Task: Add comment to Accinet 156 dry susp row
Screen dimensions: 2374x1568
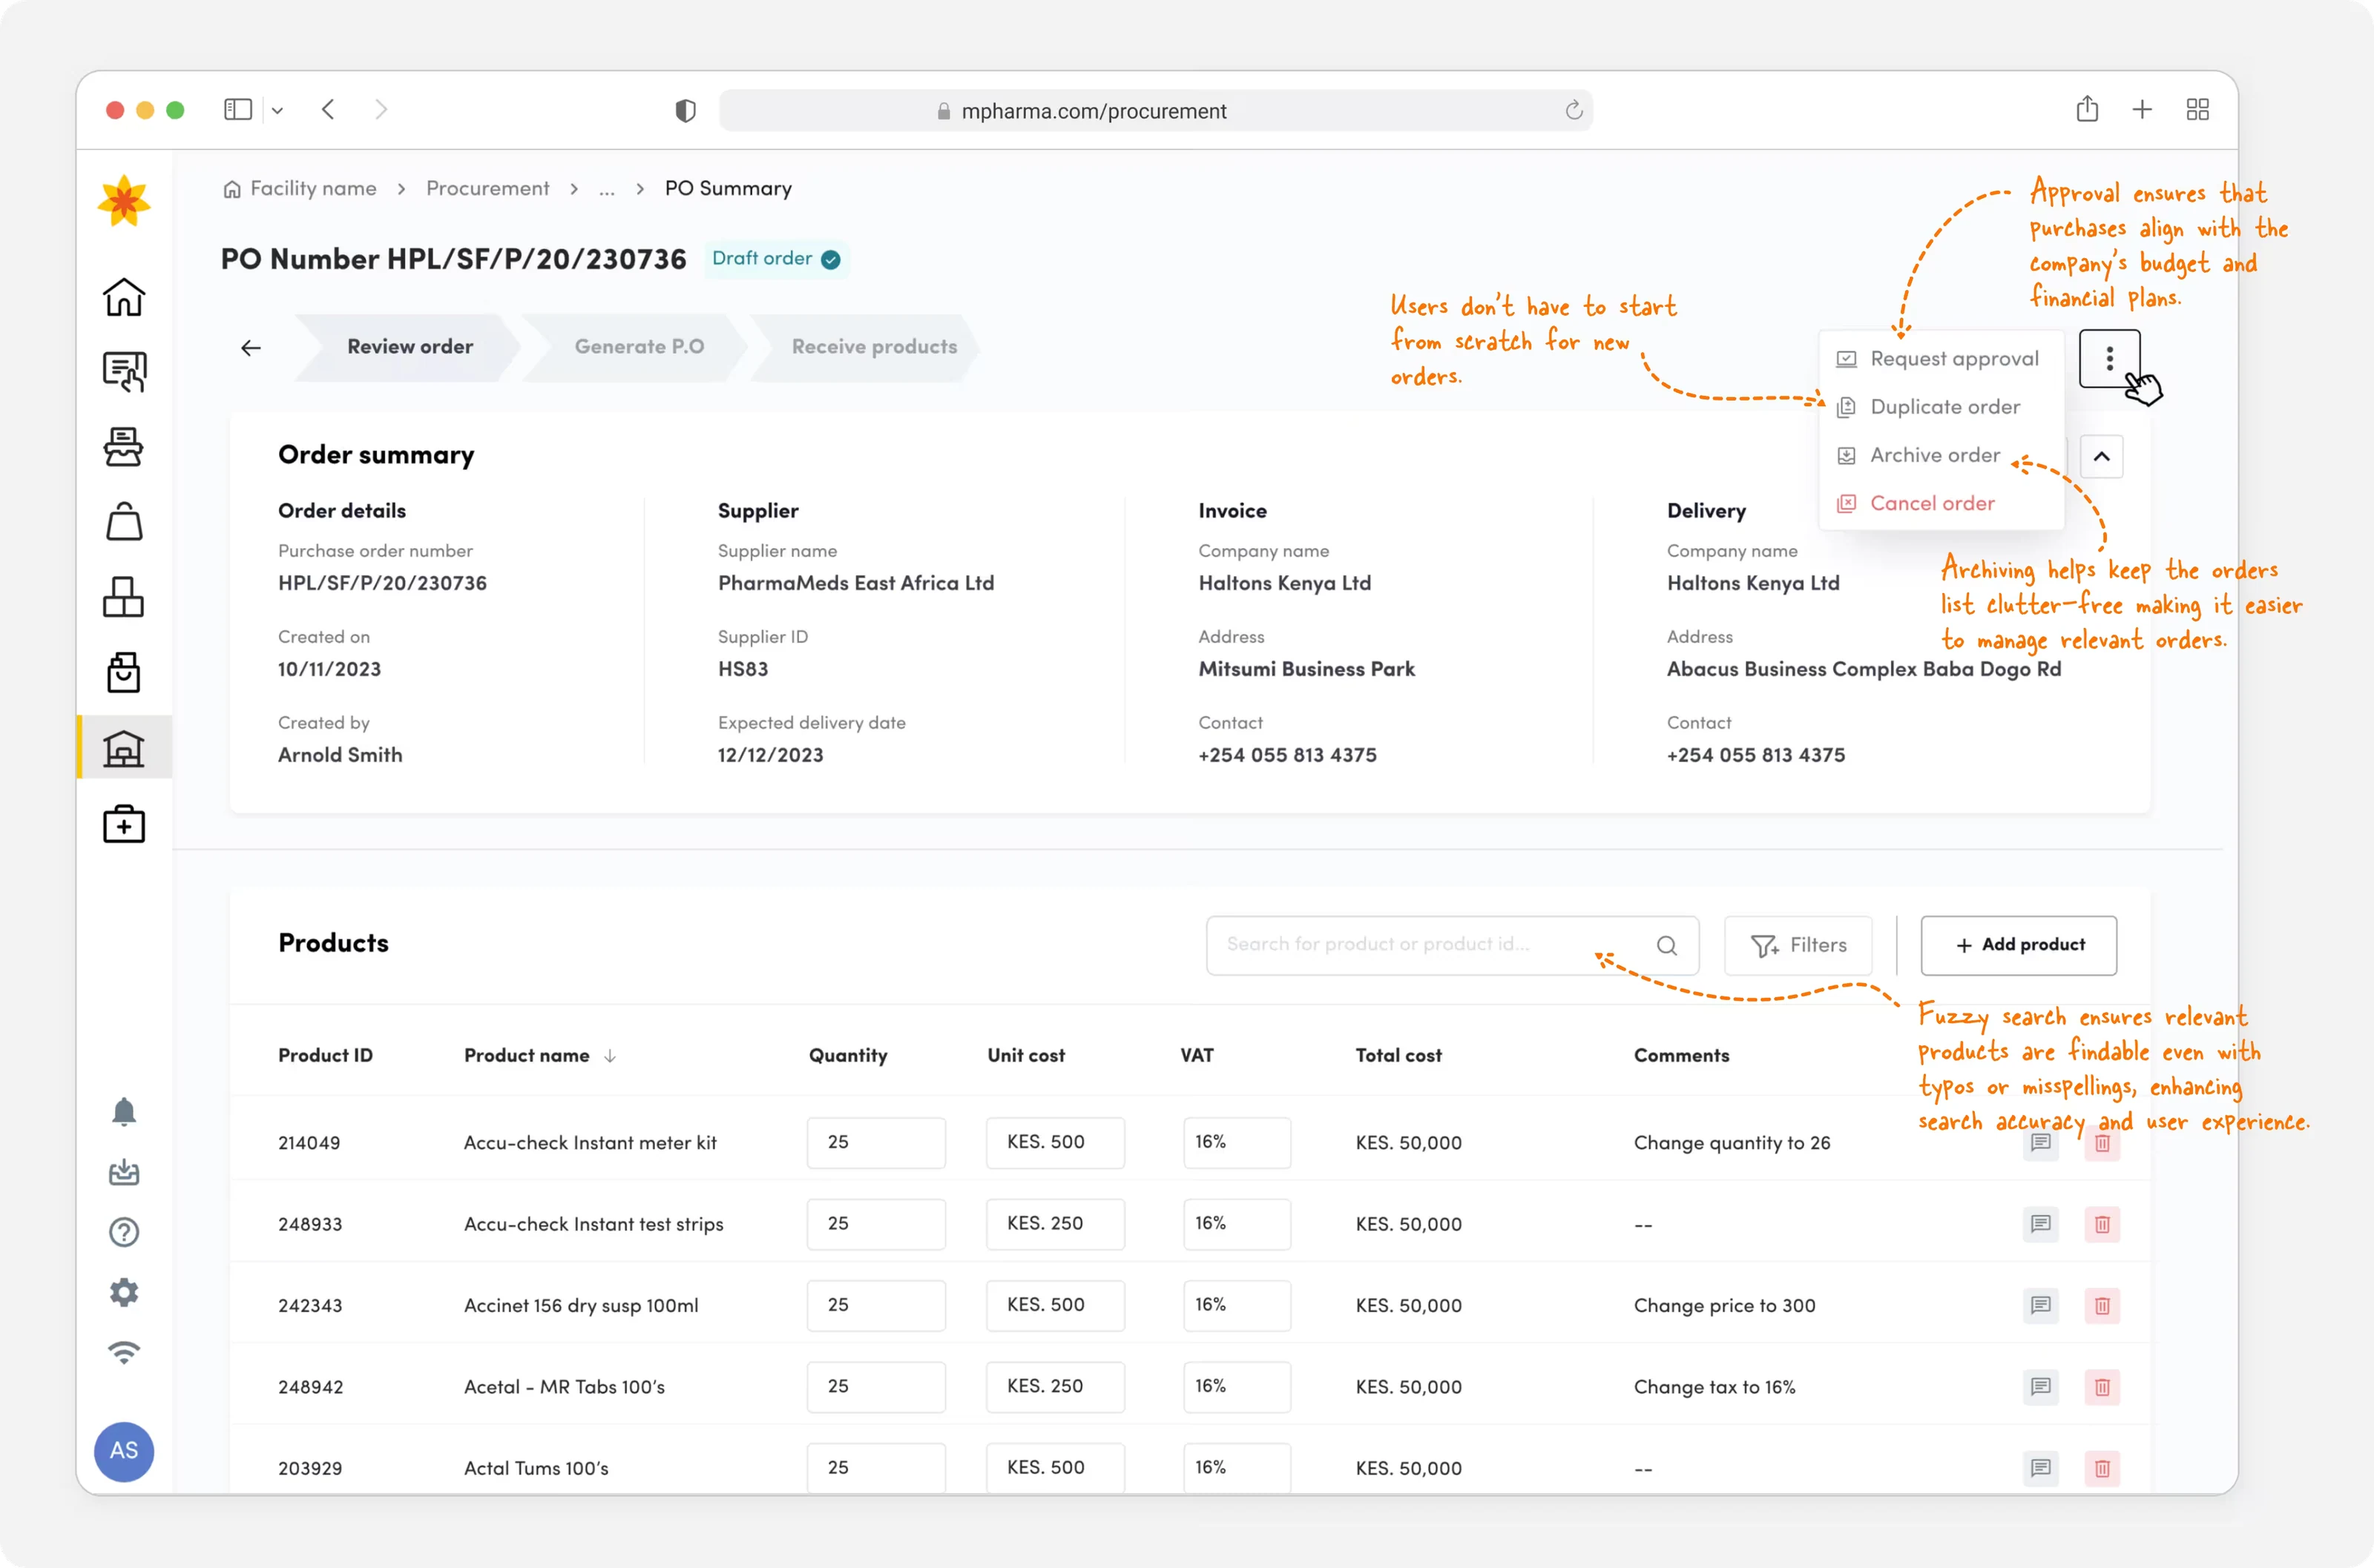Action: (2041, 1305)
